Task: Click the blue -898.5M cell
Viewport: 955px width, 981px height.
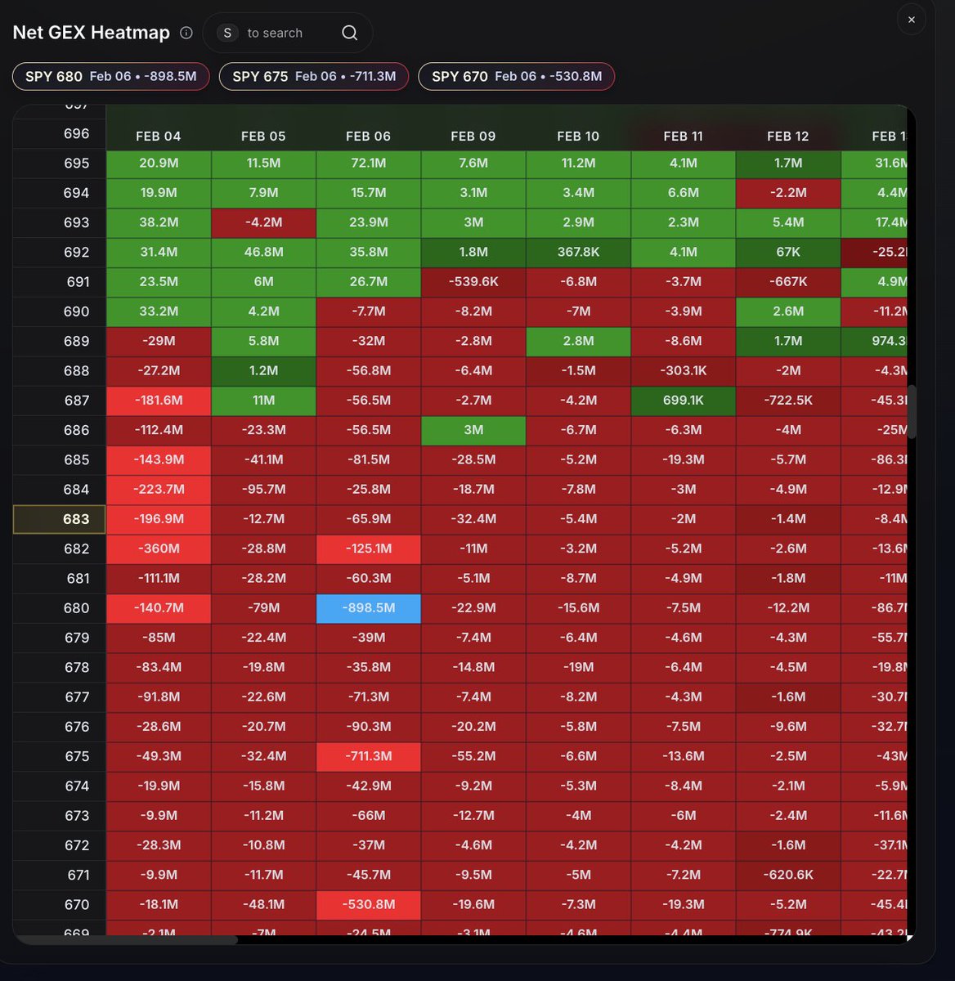Action: pyautogui.click(x=369, y=608)
